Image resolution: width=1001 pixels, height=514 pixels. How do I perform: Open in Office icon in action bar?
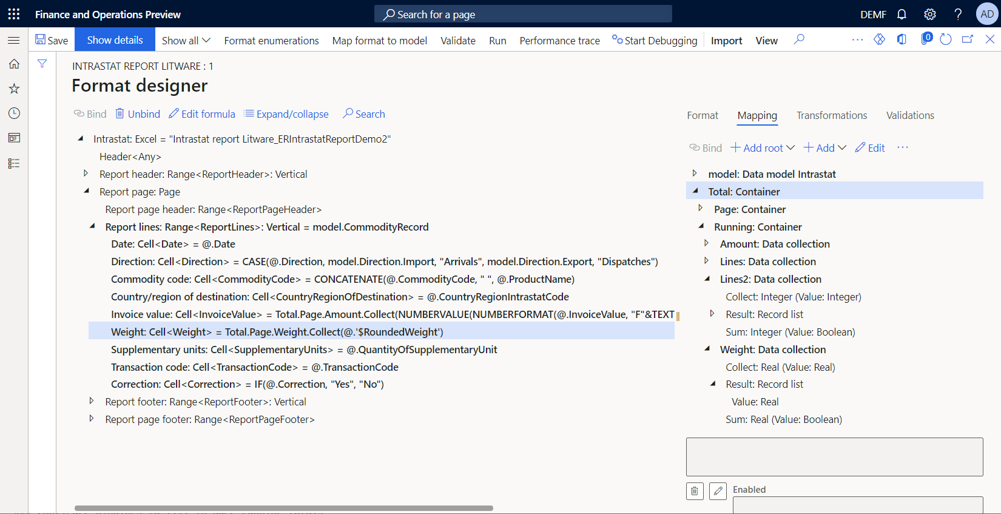pyautogui.click(x=902, y=39)
